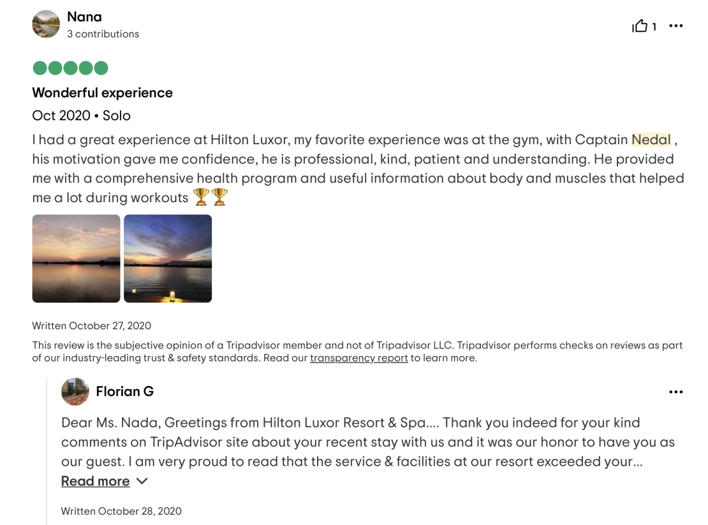
Task: Click Nana's profile avatar
Action: click(46, 24)
